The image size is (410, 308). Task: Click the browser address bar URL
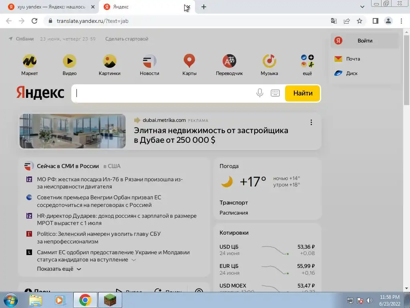point(92,21)
